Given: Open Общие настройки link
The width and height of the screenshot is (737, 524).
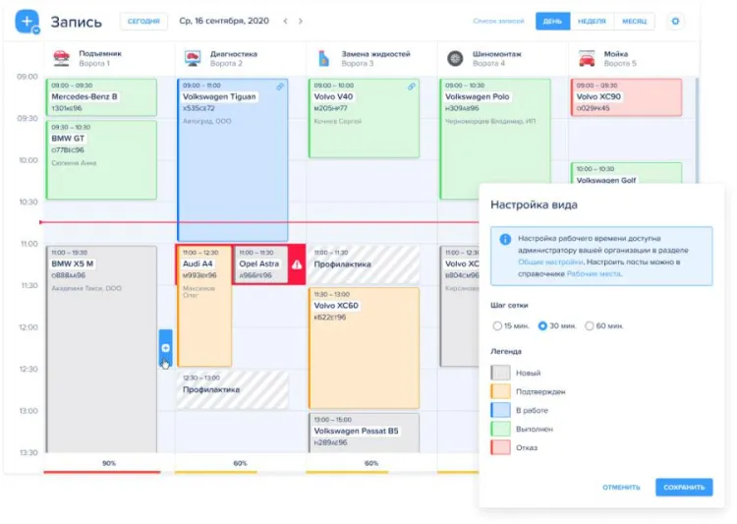Looking at the screenshot, I should (x=550, y=262).
